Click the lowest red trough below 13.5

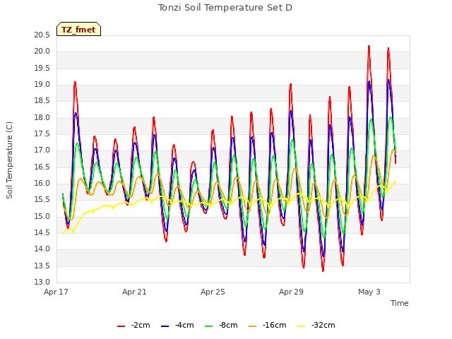click(x=323, y=270)
